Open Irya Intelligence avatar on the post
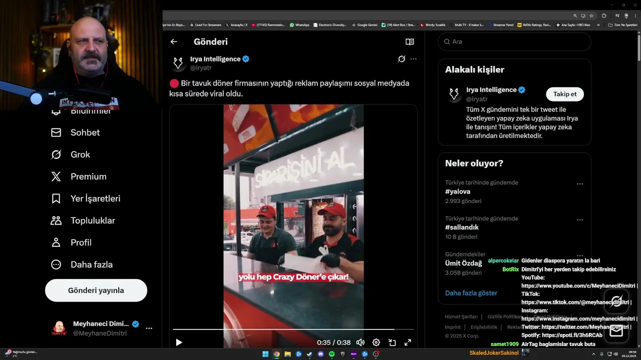This screenshot has height=360, width=641. coord(178,63)
